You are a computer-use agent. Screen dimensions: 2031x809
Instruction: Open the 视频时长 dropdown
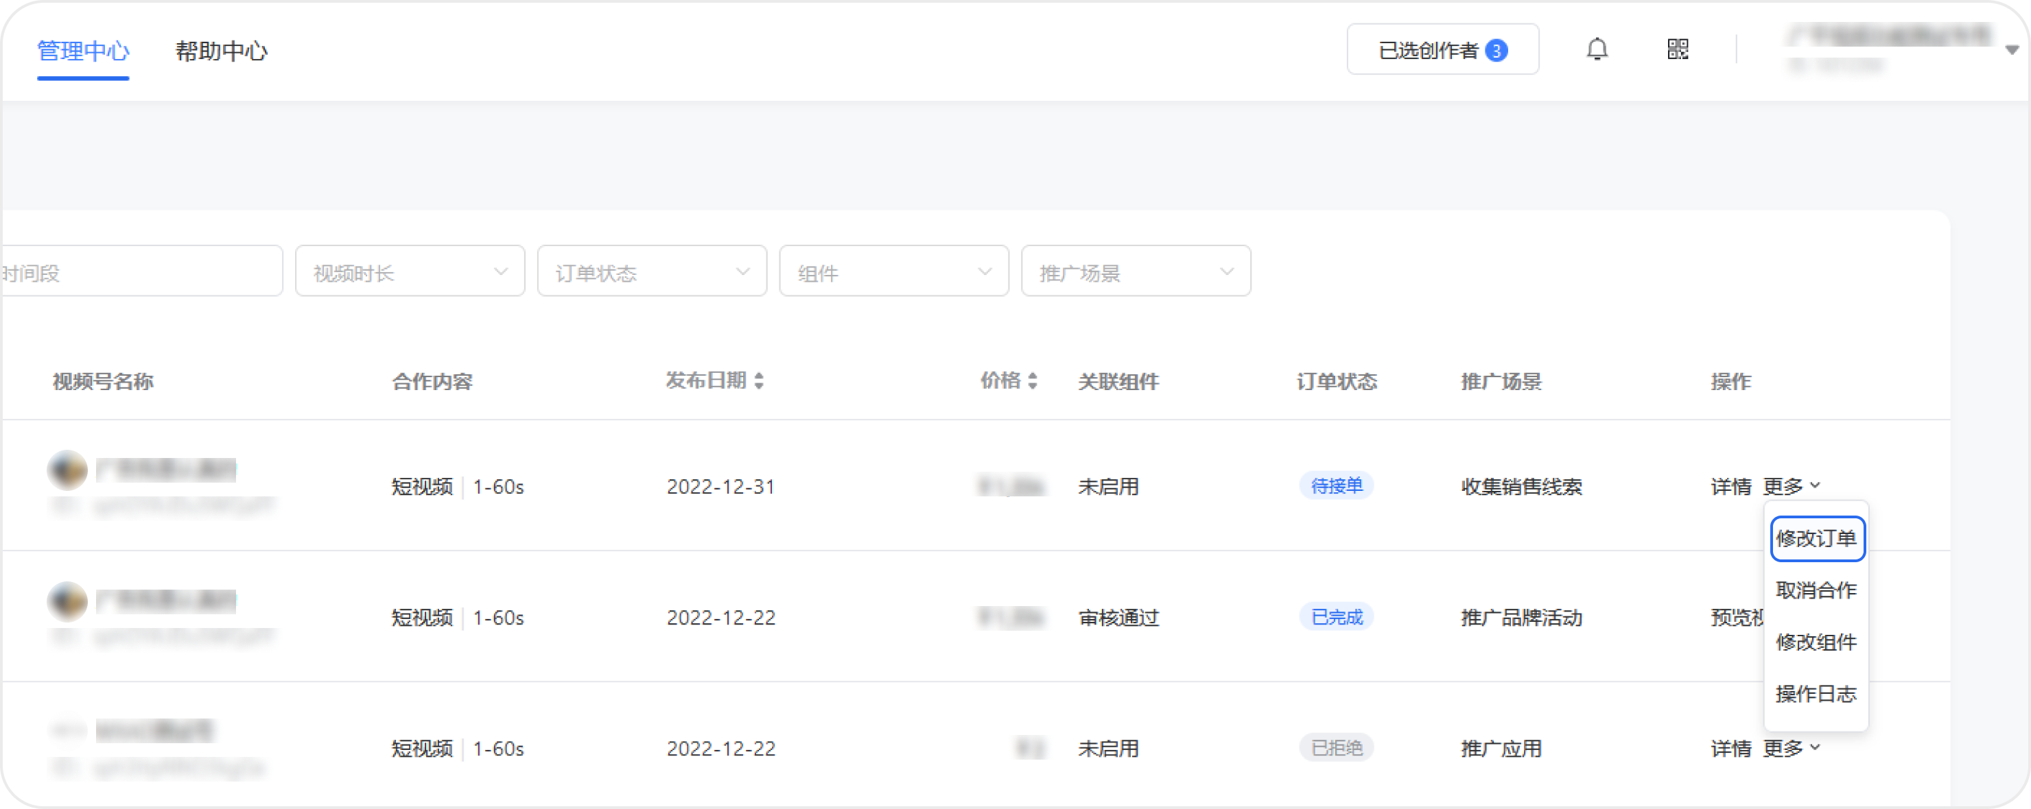tap(410, 271)
